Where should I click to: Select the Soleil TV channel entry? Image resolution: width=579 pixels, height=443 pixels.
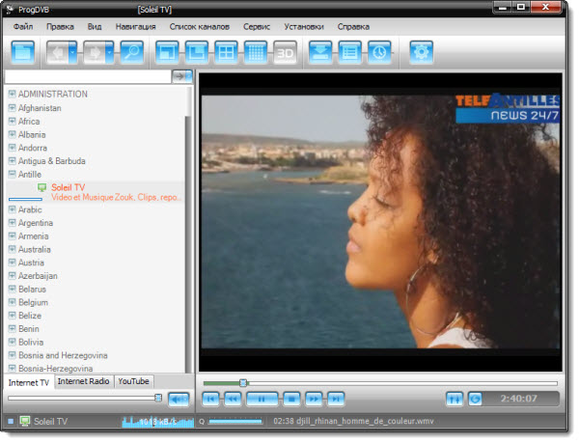coord(68,187)
